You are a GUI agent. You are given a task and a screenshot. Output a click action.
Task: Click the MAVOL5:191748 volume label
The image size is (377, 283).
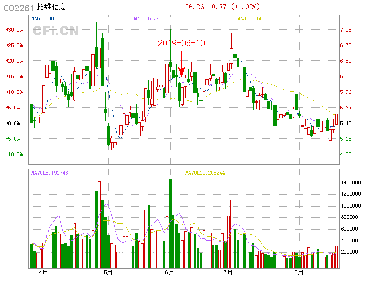49,173
